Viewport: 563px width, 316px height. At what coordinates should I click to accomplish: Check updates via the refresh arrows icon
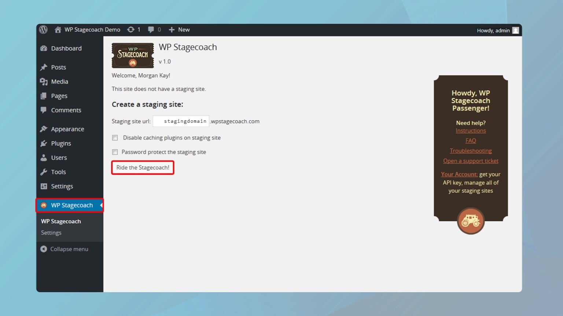(131, 30)
